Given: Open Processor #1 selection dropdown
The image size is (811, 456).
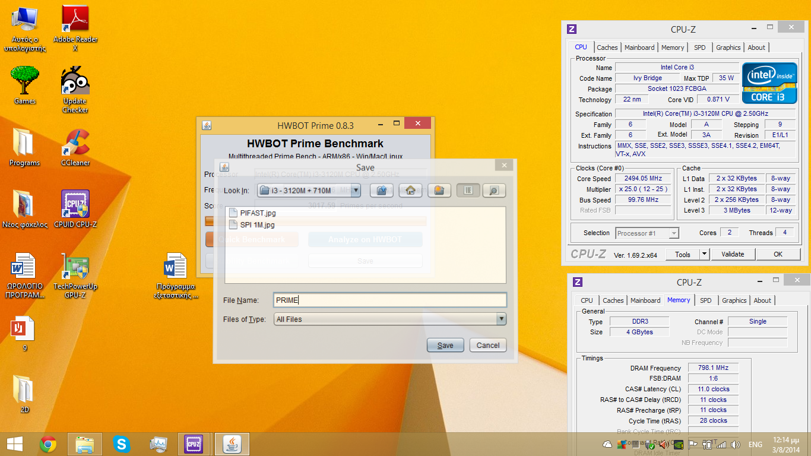Looking at the screenshot, I should tap(647, 233).
